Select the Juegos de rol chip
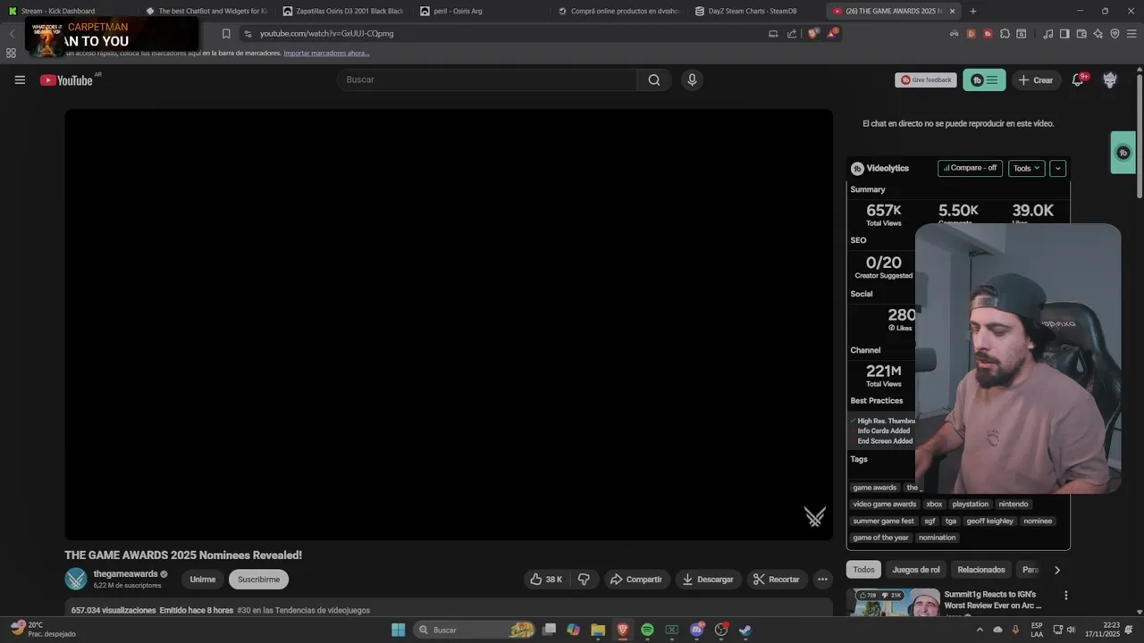 [x=916, y=570]
